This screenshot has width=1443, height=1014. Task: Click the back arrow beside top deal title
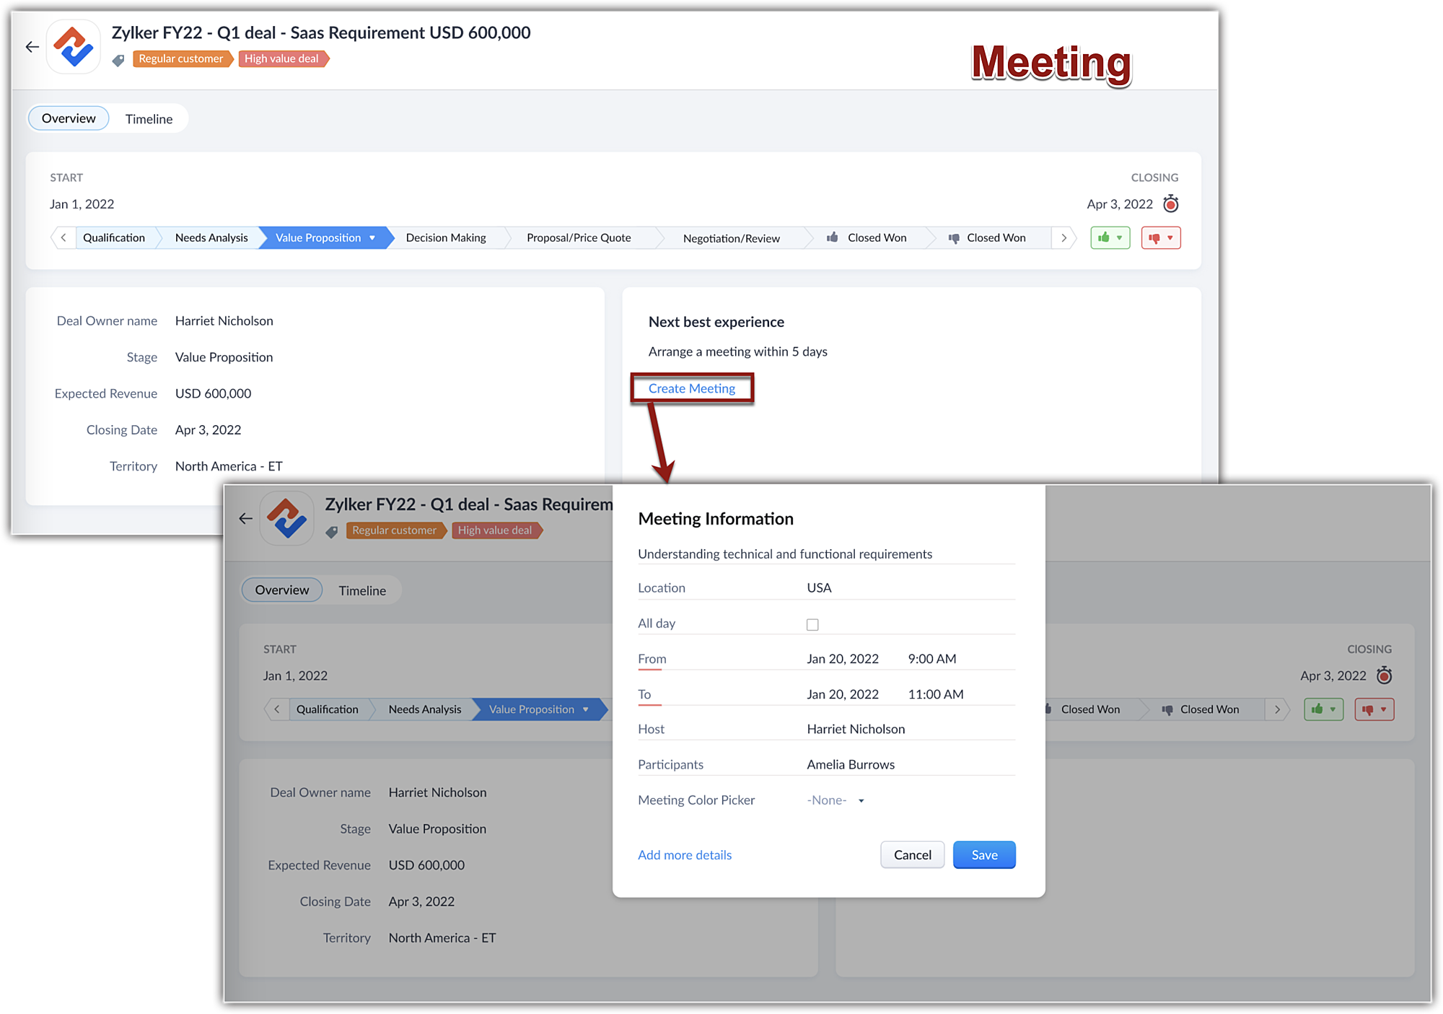32,47
